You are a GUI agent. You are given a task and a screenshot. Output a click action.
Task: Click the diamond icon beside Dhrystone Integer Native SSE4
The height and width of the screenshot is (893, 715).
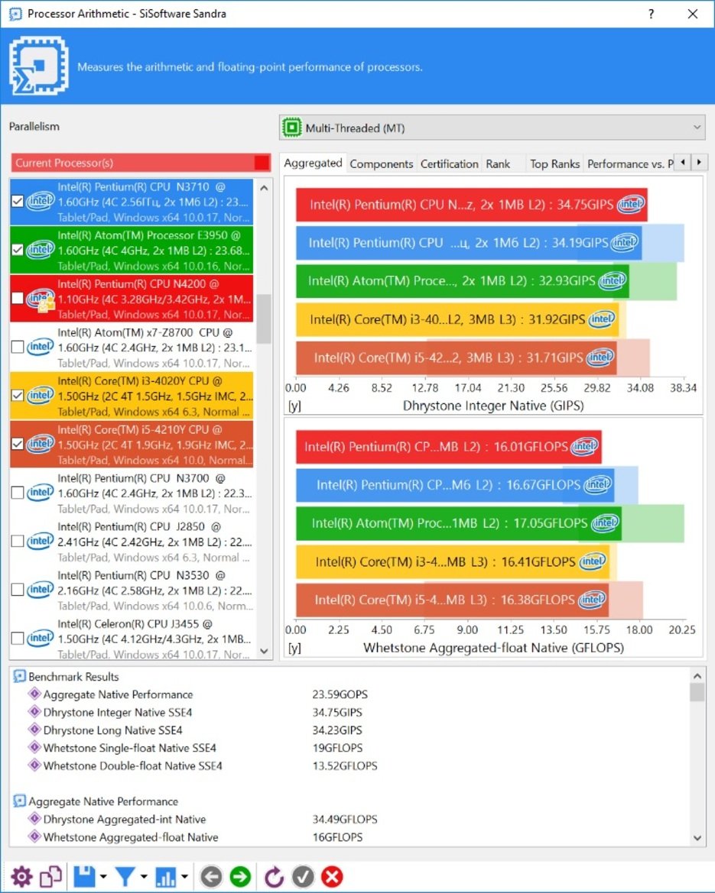(x=34, y=712)
